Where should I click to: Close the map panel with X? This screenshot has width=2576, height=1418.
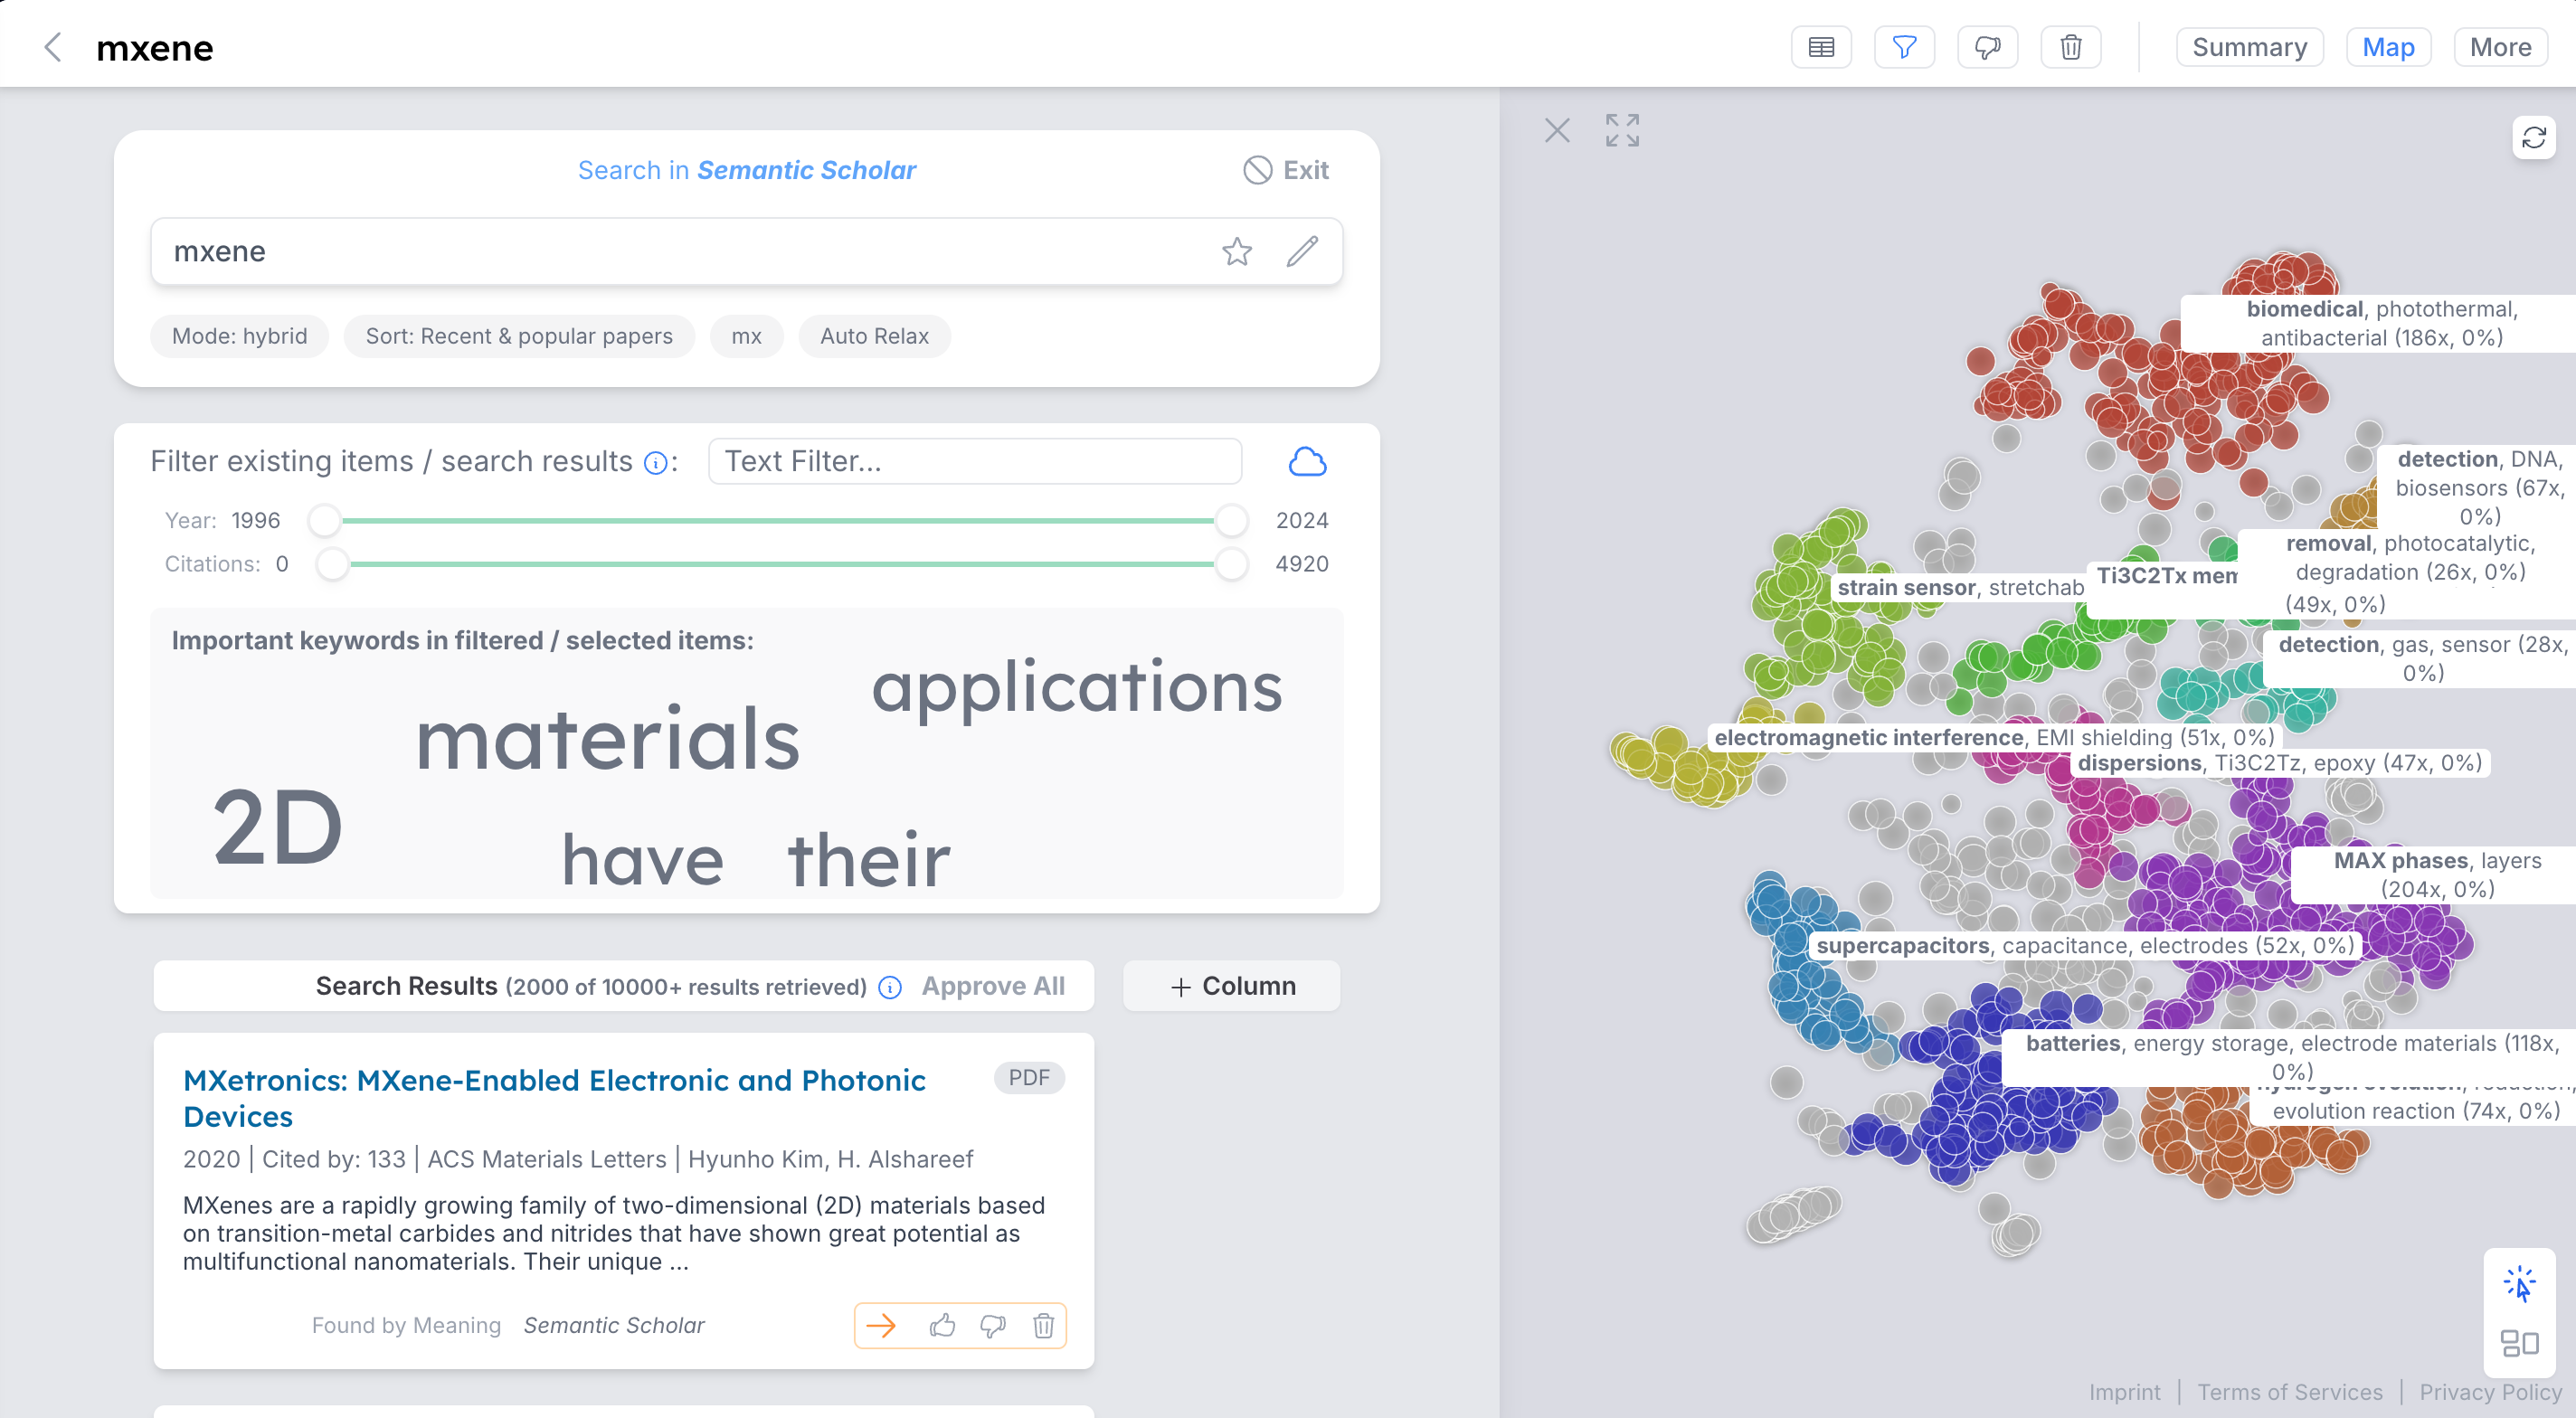click(x=1557, y=130)
